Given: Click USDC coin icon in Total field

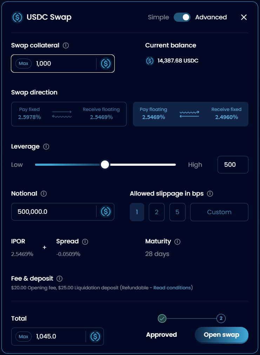Looking at the screenshot, I should 95,336.
